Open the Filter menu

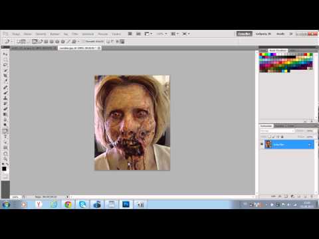coord(75,34)
